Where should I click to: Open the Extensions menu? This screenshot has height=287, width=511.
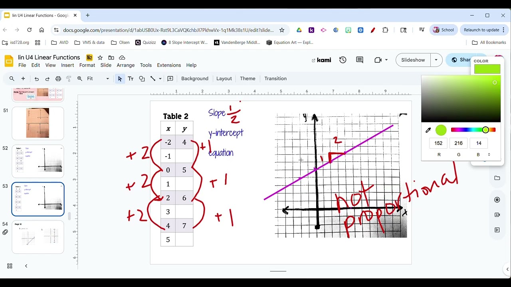(169, 65)
